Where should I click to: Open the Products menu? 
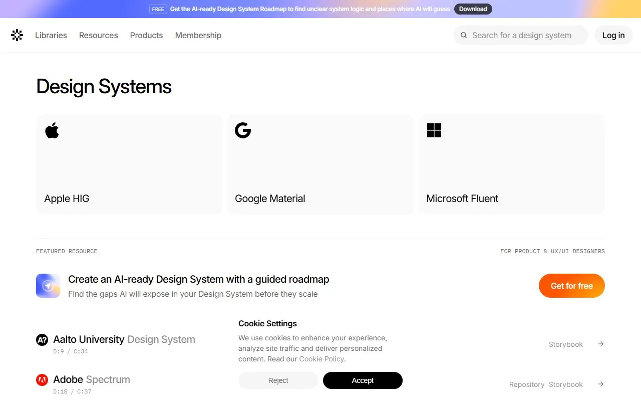tap(146, 35)
